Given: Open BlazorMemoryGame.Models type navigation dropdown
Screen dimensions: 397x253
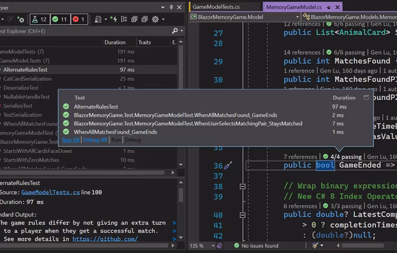Looking at the screenshot, I should (x=349, y=17).
